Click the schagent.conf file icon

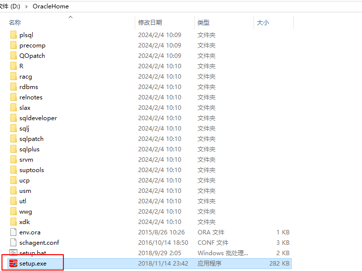(13, 242)
